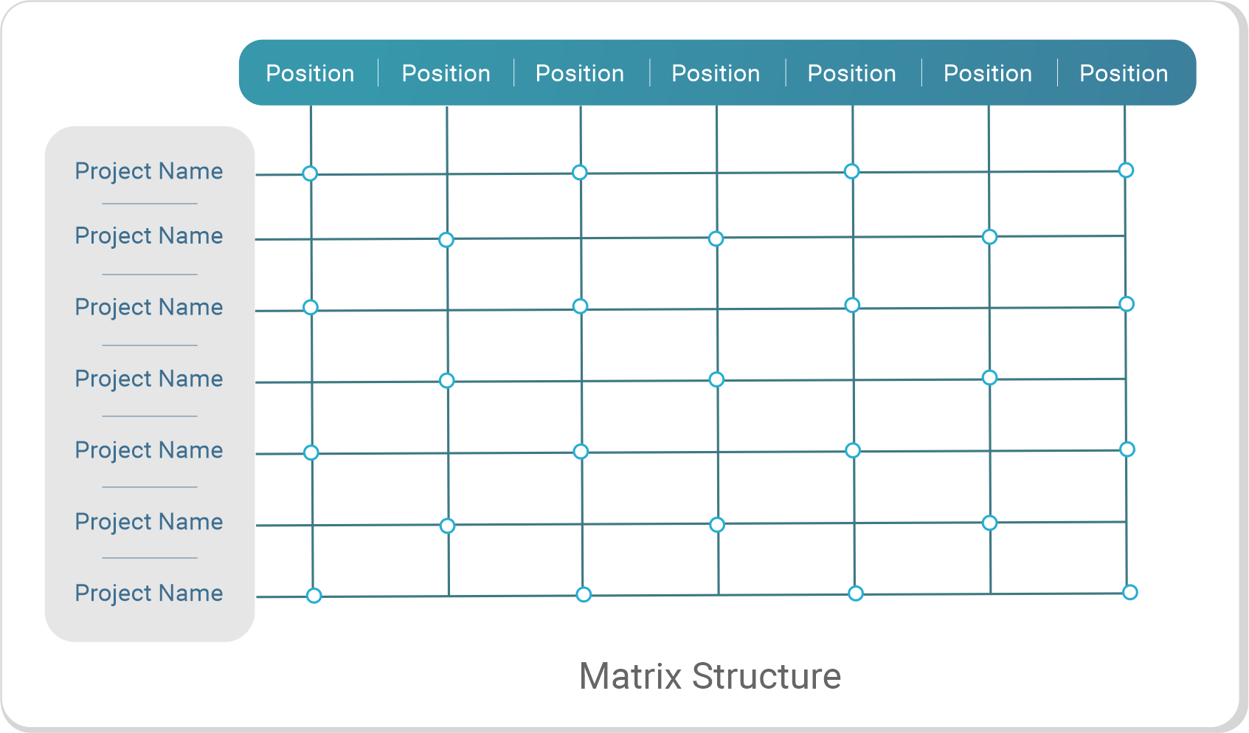Click the bottom row's circle node under the last Position column
Image resolution: width=1249 pixels, height=733 pixels.
pos(1129,592)
